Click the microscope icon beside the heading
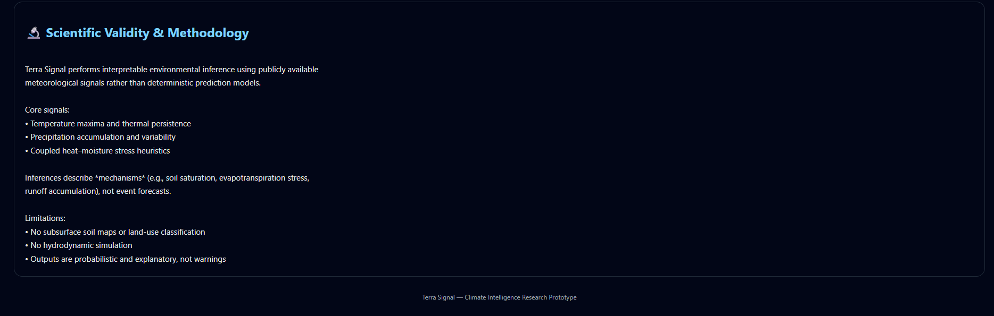 pos(34,33)
